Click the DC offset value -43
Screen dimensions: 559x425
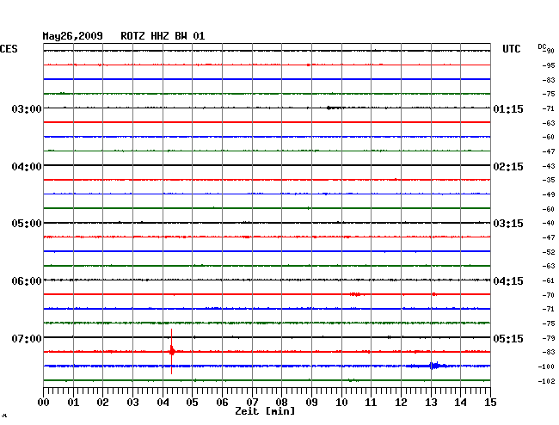(x=549, y=166)
